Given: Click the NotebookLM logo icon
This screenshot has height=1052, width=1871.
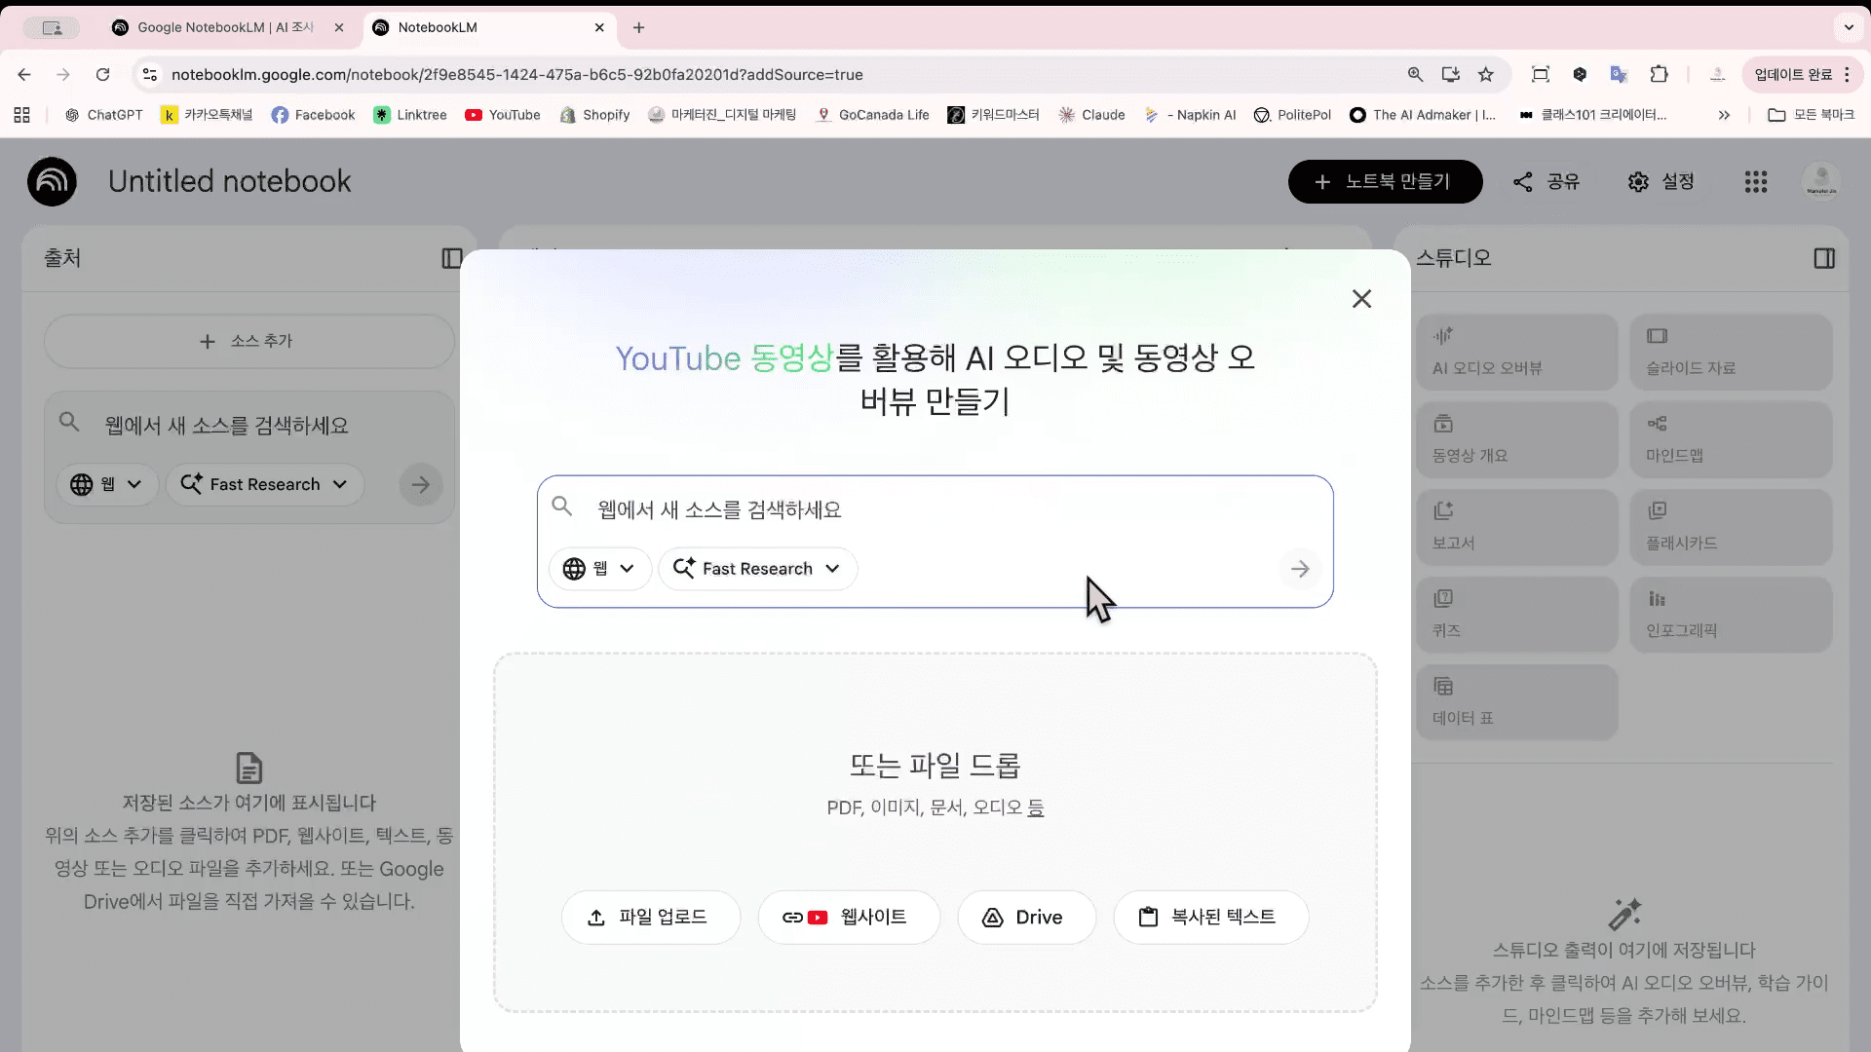Looking at the screenshot, I should coord(52,181).
